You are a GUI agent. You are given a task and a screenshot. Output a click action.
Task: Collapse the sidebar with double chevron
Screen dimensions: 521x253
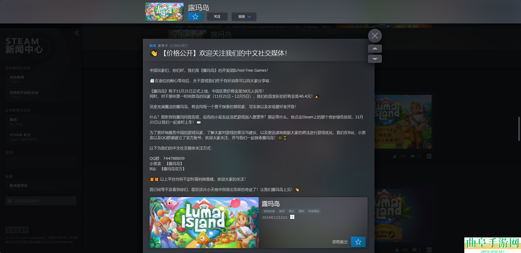pyautogui.click(x=77, y=33)
